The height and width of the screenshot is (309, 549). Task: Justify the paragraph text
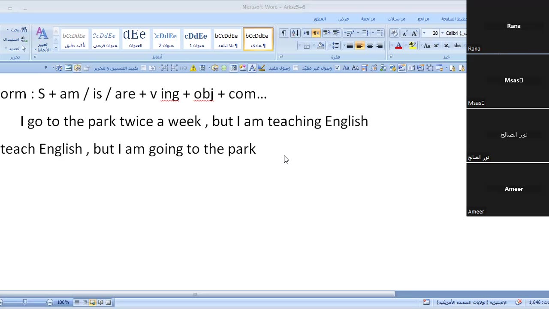[x=350, y=45]
